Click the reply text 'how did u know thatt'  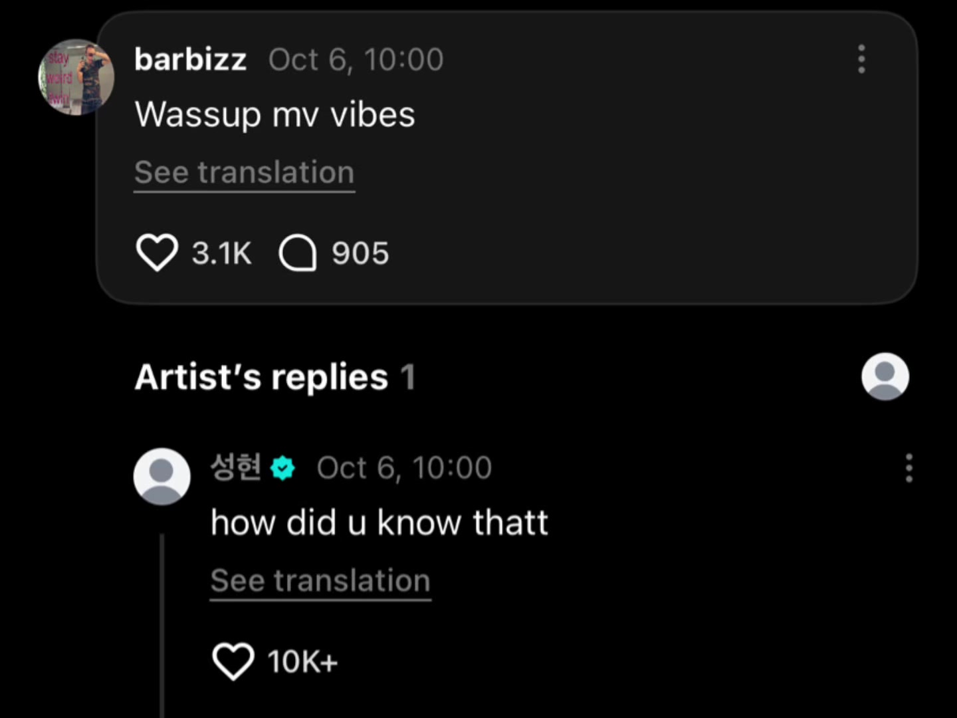coord(379,523)
